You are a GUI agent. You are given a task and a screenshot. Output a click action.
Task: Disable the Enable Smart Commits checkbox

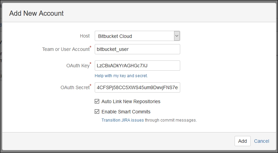[x=97, y=112]
